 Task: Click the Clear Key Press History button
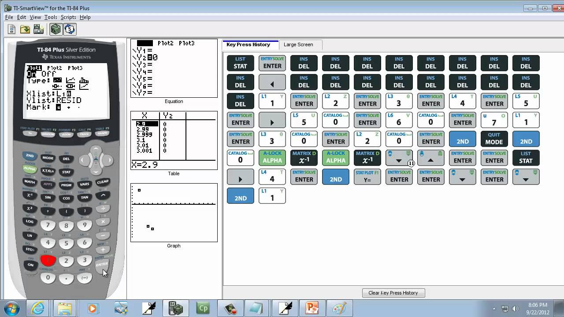point(393,293)
